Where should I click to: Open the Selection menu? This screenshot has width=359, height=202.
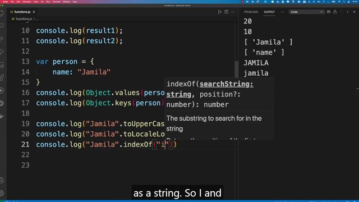27,2
